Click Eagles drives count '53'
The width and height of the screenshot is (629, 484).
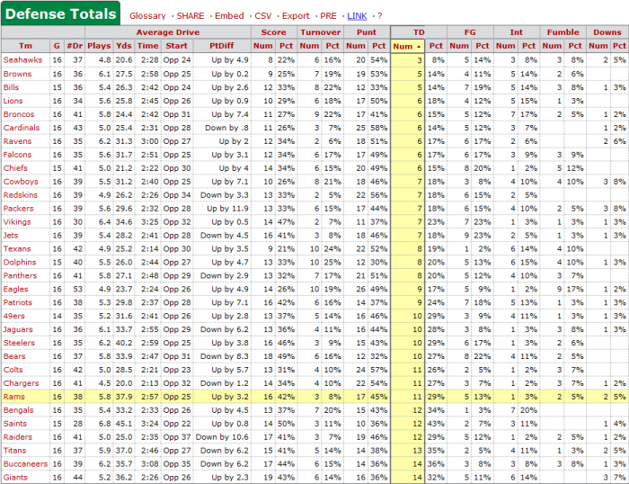pos(78,289)
